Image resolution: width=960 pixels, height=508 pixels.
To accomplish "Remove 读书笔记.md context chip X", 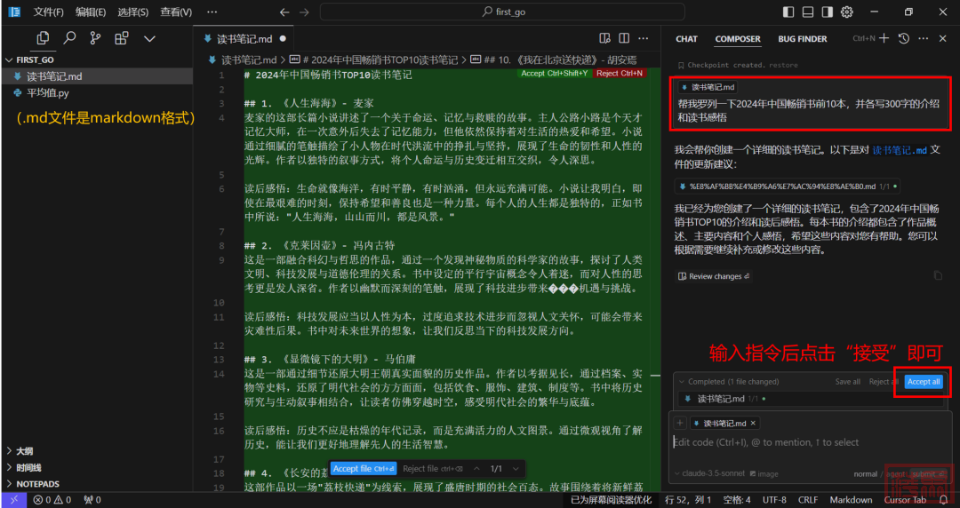I will 753,423.
